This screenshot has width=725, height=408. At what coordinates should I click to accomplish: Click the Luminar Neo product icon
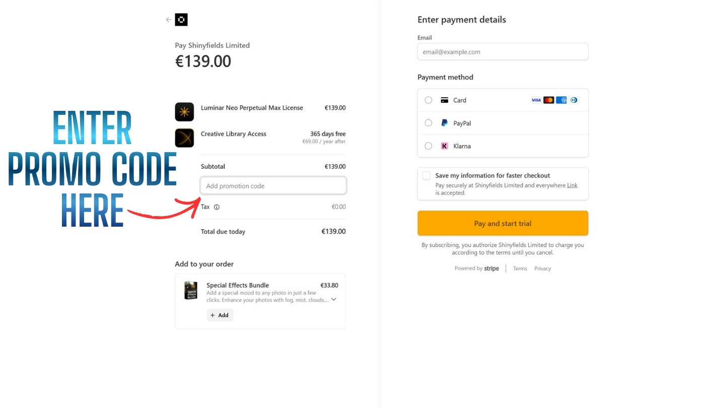coord(184,112)
